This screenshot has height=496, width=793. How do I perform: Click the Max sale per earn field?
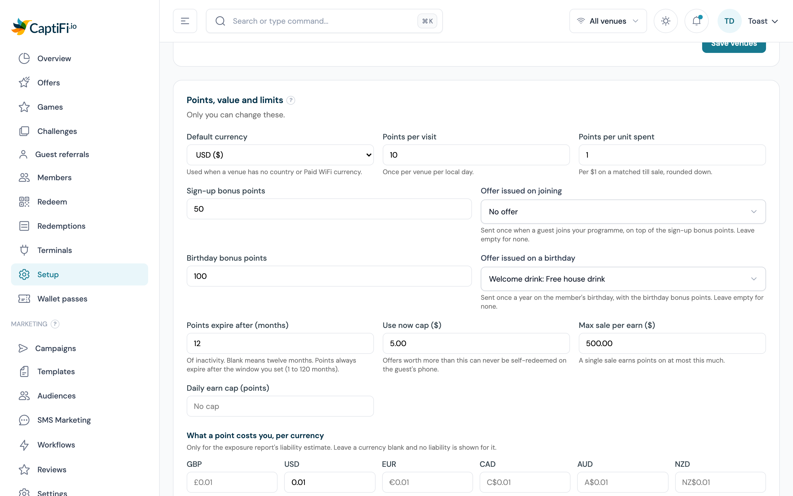672,343
